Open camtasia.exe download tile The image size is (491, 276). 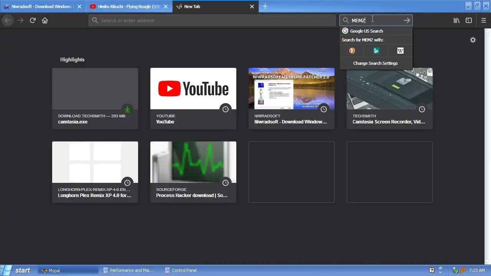tap(95, 99)
